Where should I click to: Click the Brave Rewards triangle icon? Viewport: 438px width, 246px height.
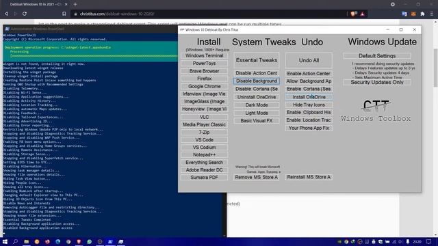[x=363, y=14]
